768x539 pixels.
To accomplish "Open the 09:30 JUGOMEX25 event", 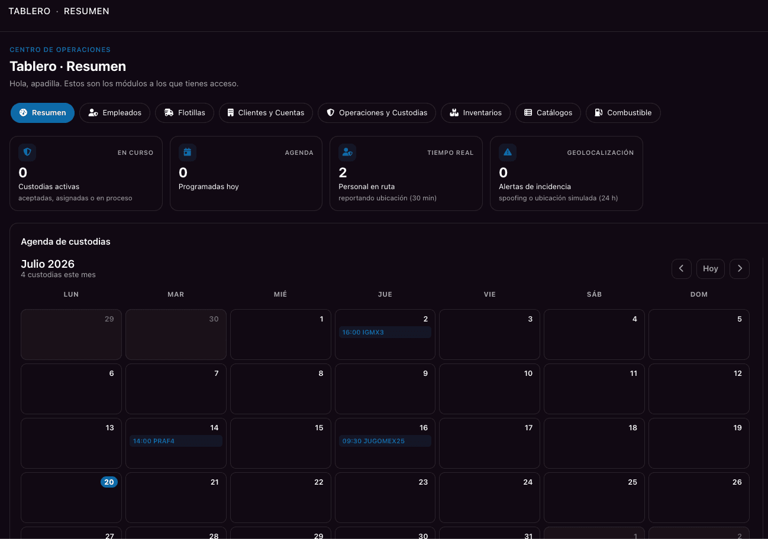I will 385,441.
